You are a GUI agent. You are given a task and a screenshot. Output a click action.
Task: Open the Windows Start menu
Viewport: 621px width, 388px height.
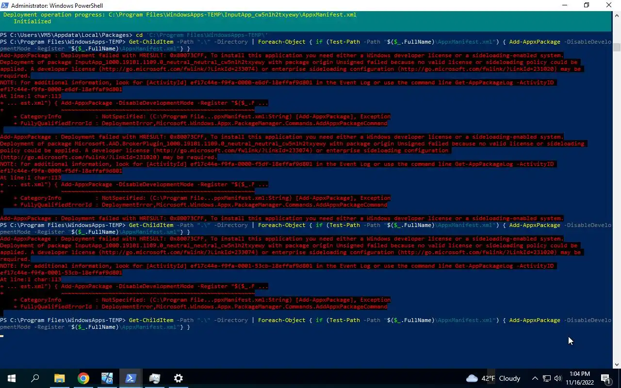(12, 378)
